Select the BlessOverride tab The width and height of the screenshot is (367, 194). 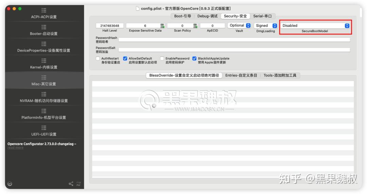pyautogui.click(x=184, y=76)
